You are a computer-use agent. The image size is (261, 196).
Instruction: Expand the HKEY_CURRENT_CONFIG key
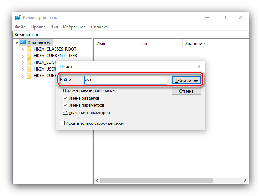point(23,76)
